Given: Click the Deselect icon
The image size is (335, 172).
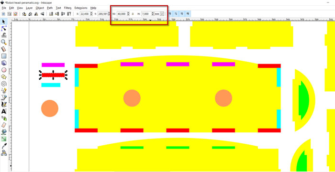Looking at the screenshot, I should click(x=15, y=14).
